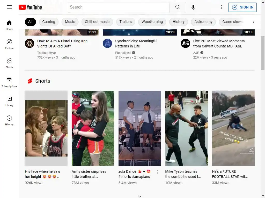Click the Shorts section heading text
This screenshot has width=265, height=198.
[43, 81]
